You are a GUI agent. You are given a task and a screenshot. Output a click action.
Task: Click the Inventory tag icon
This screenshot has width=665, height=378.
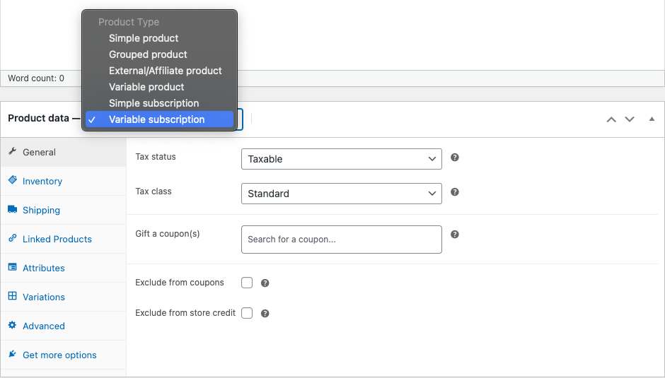(12, 181)
